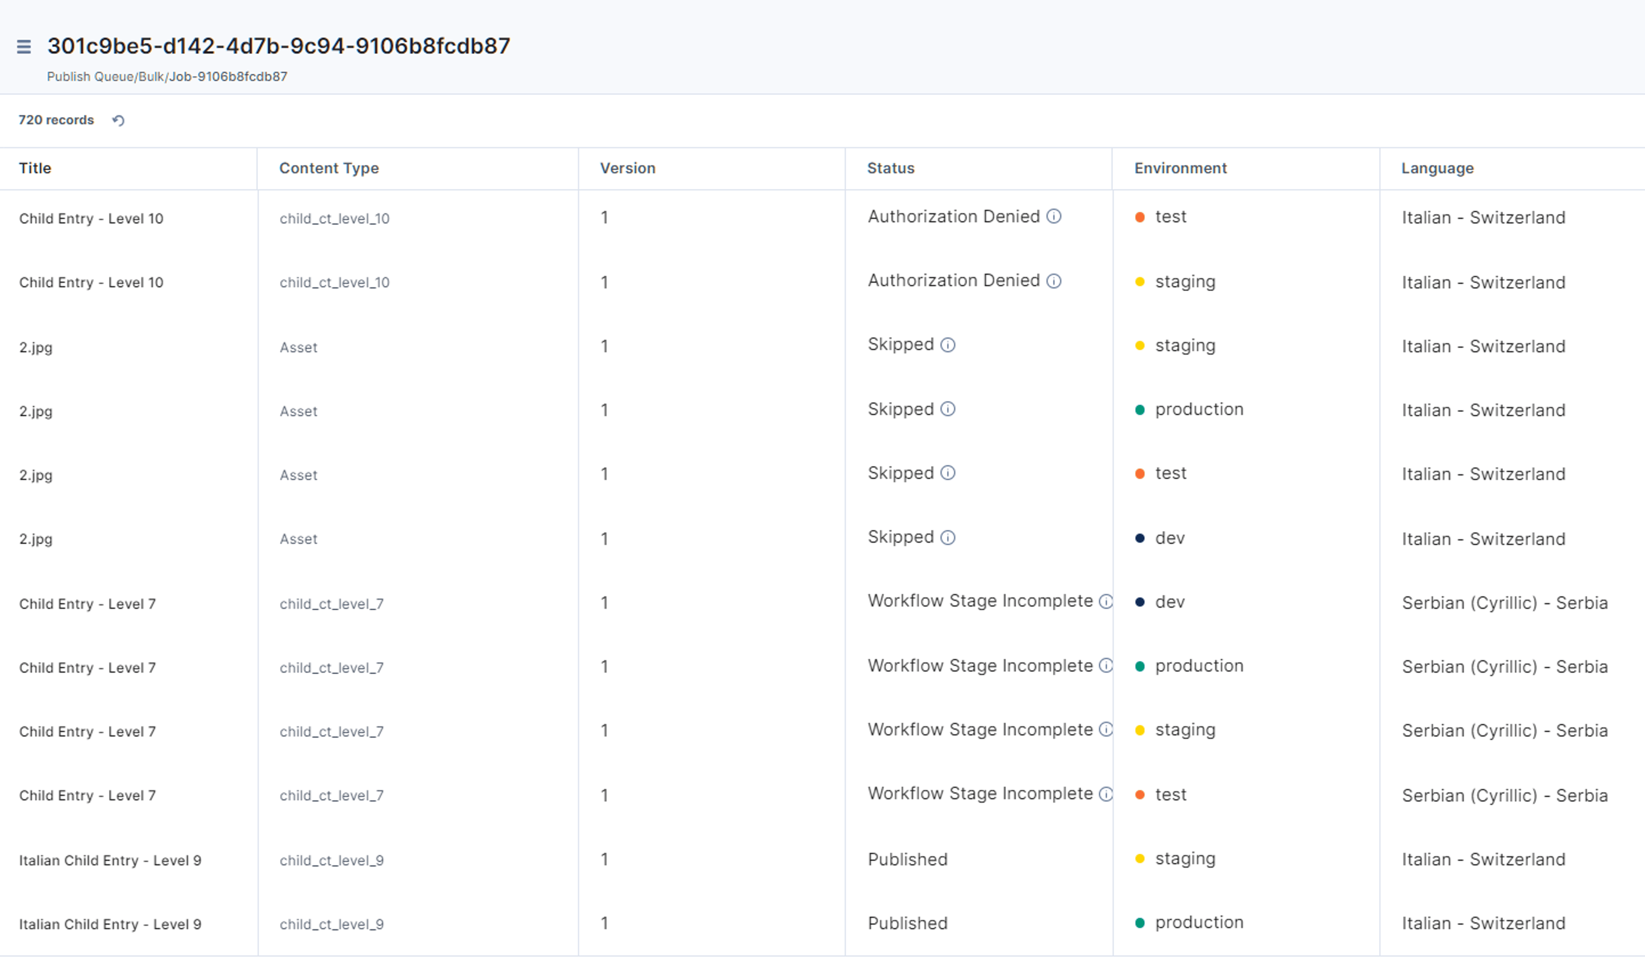Open Workflow Stage Incomplete info icon, production row
Image resolution: width=1645 pixels, height=960 pixels.
tap(1106, 666)
